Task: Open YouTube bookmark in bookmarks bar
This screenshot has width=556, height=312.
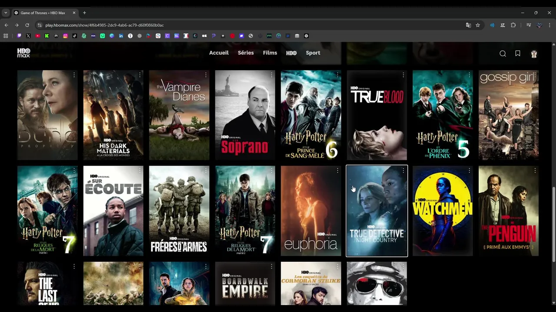Action: [x=38, y=36]
